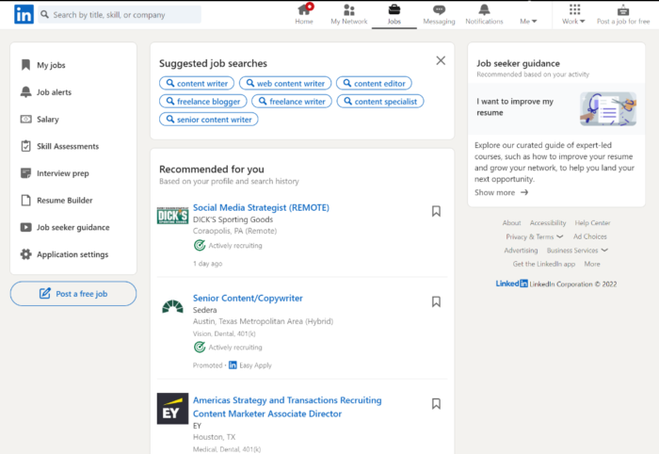Click the Resume Builder document icon
The image size is (659, 454).
25,200
